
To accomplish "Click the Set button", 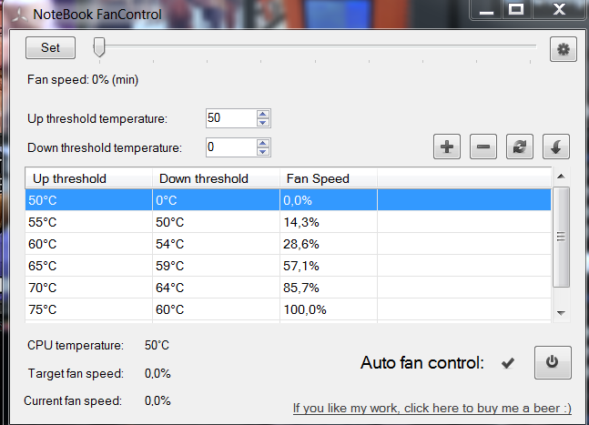I will 50,47.
